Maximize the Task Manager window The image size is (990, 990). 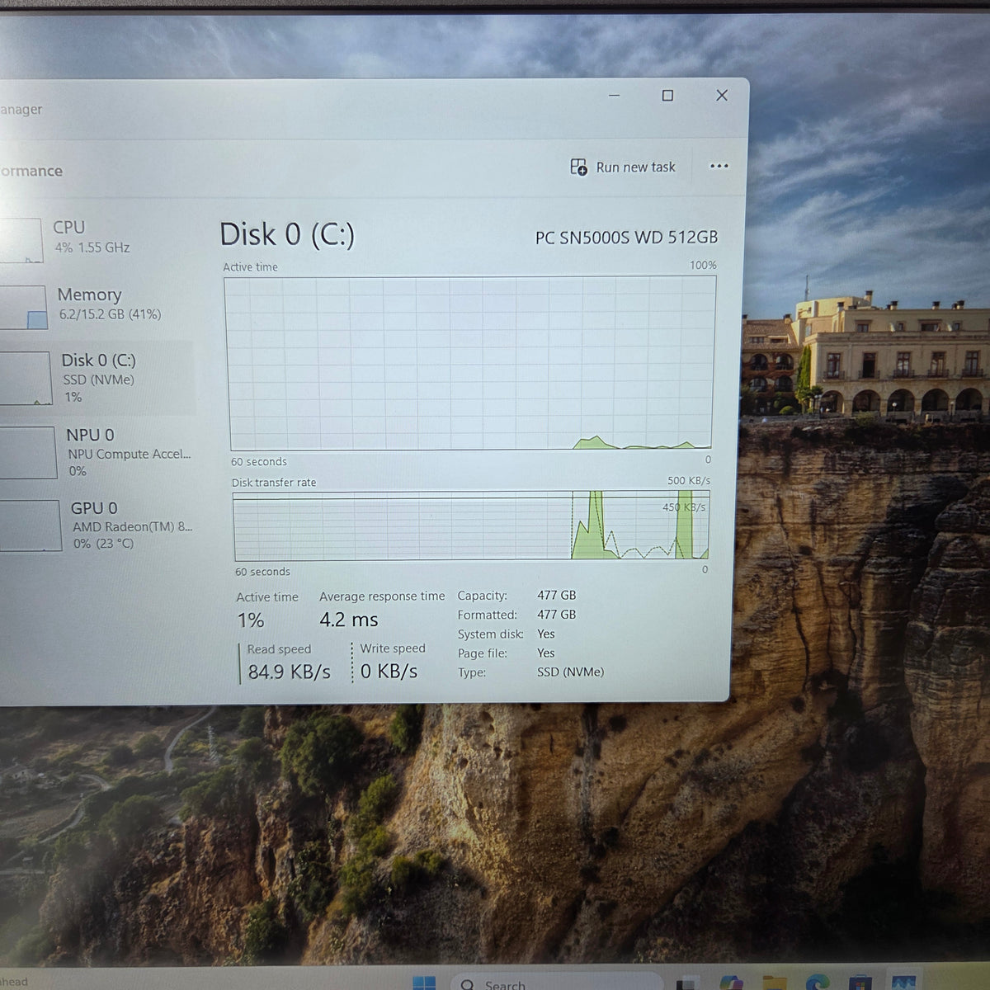point(667,96)
